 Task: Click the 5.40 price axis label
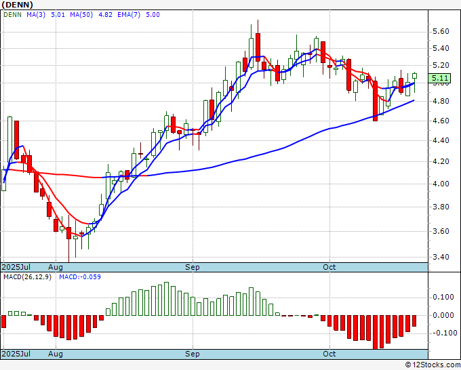[x=441, y=48]
